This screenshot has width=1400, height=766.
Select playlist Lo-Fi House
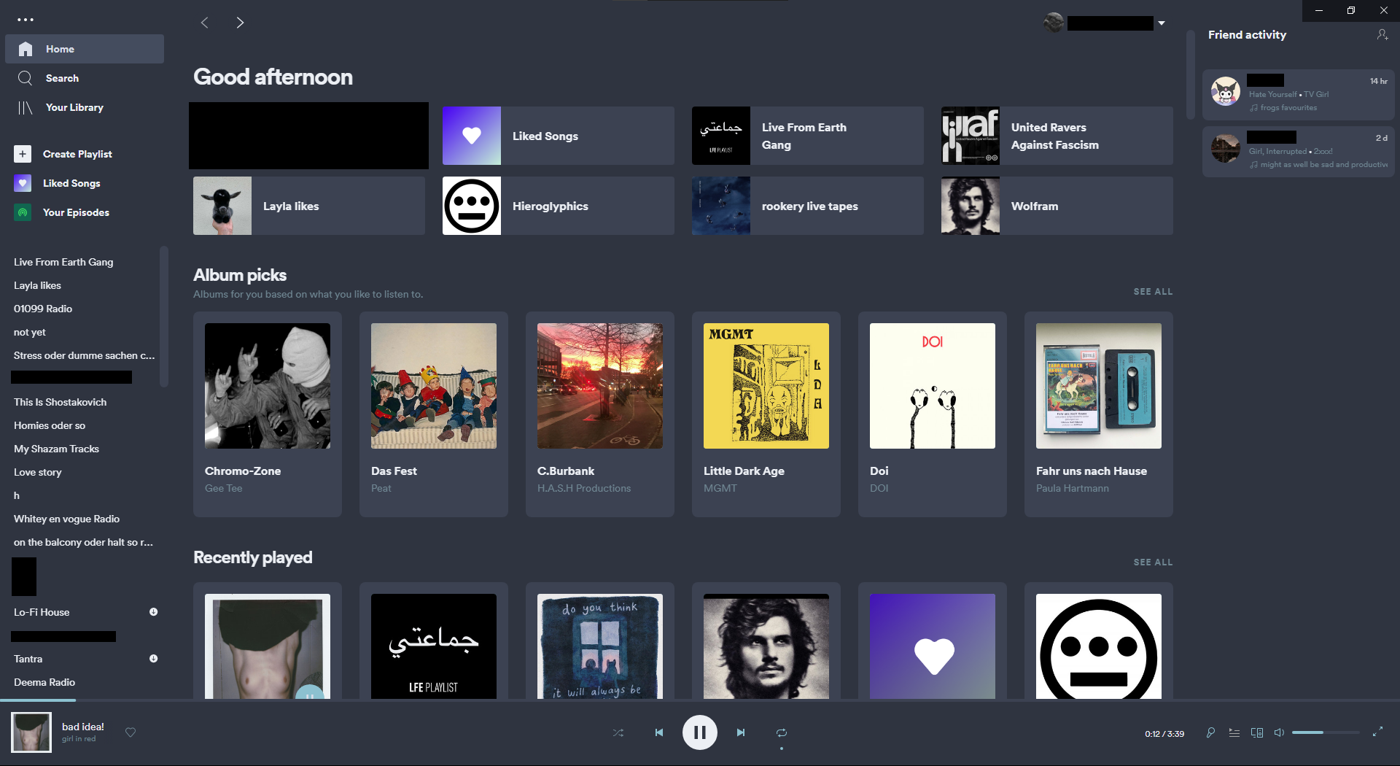coord(42,612)
